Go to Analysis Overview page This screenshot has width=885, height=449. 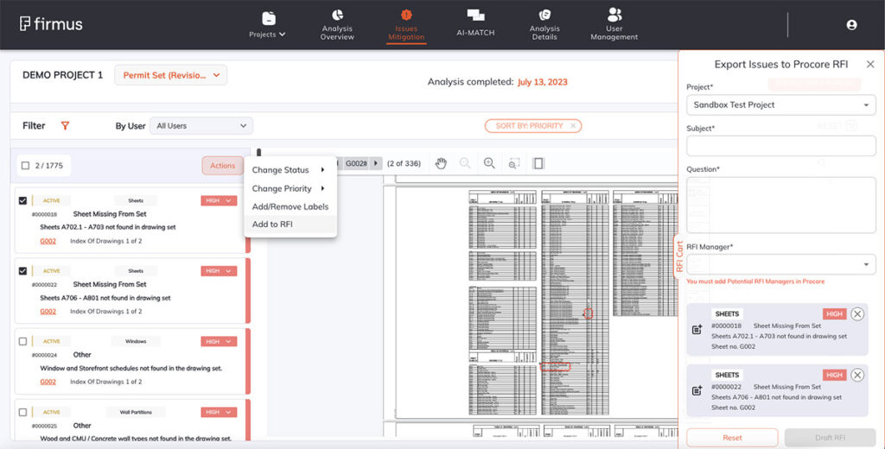[x=337, y=25]
